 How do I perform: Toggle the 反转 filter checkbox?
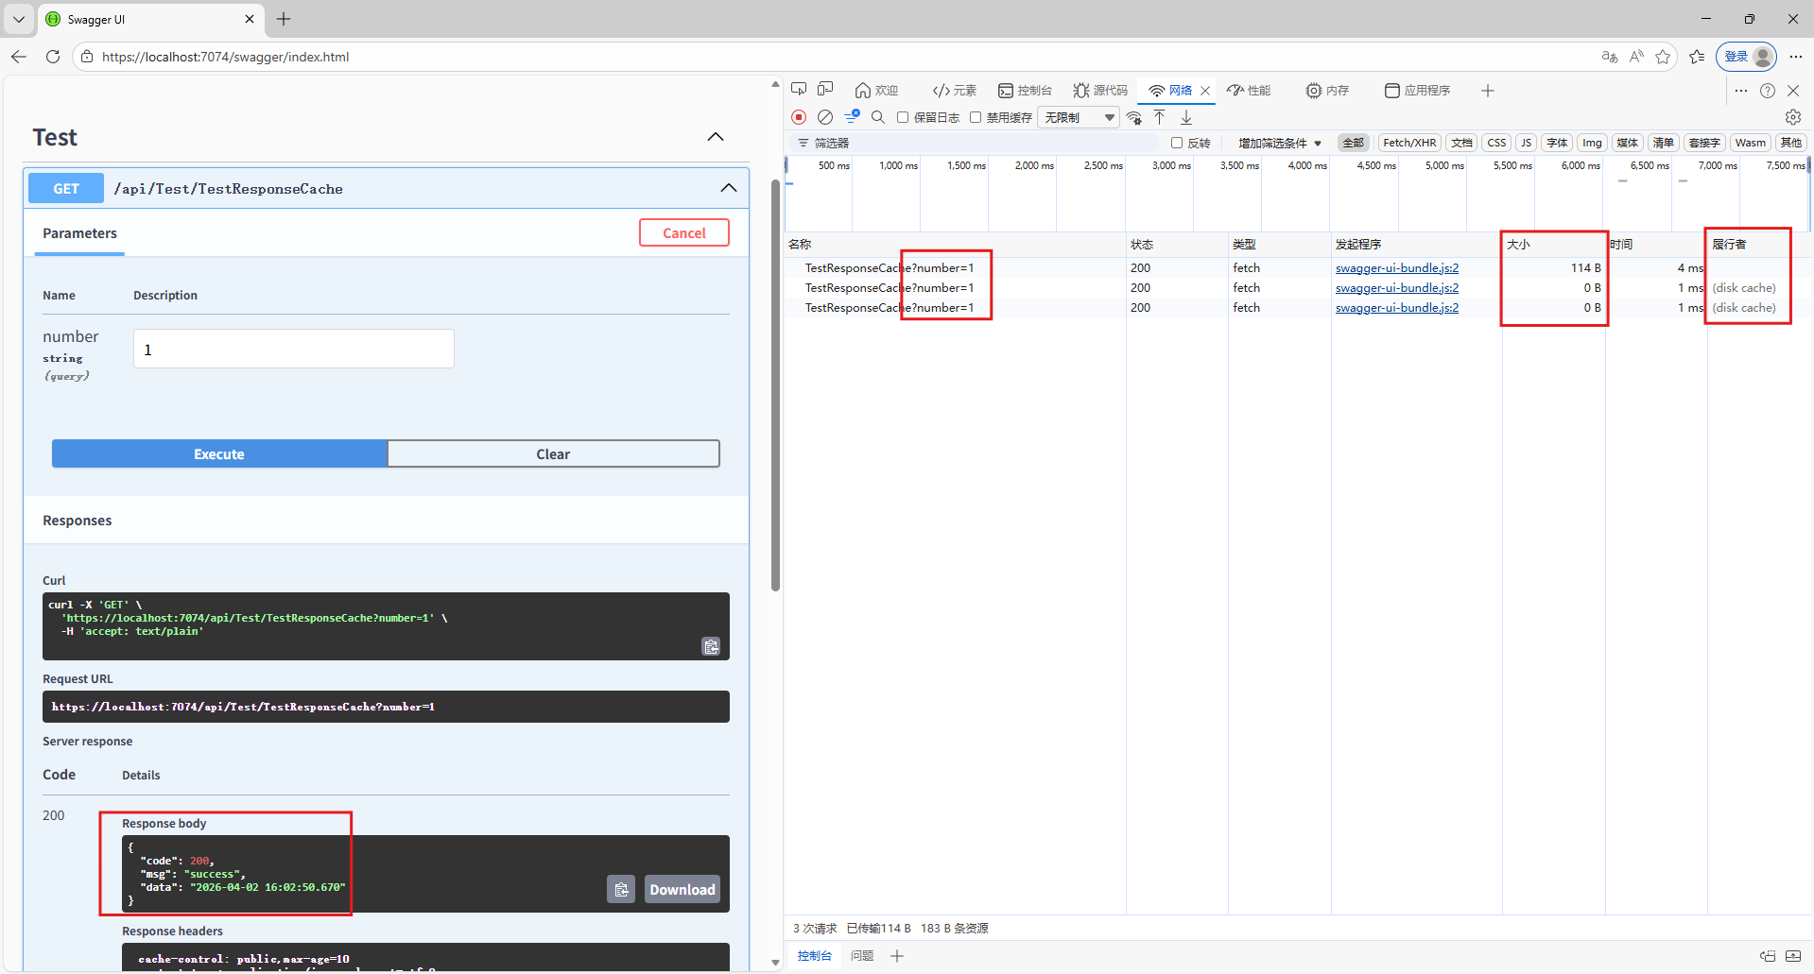pos(1177,143)
